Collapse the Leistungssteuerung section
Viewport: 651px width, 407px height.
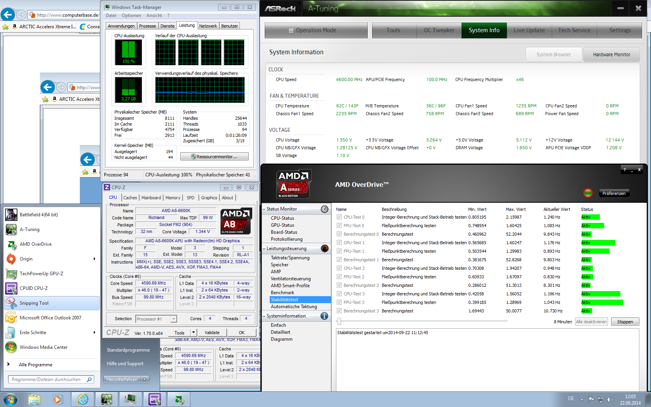pos(264,249)
